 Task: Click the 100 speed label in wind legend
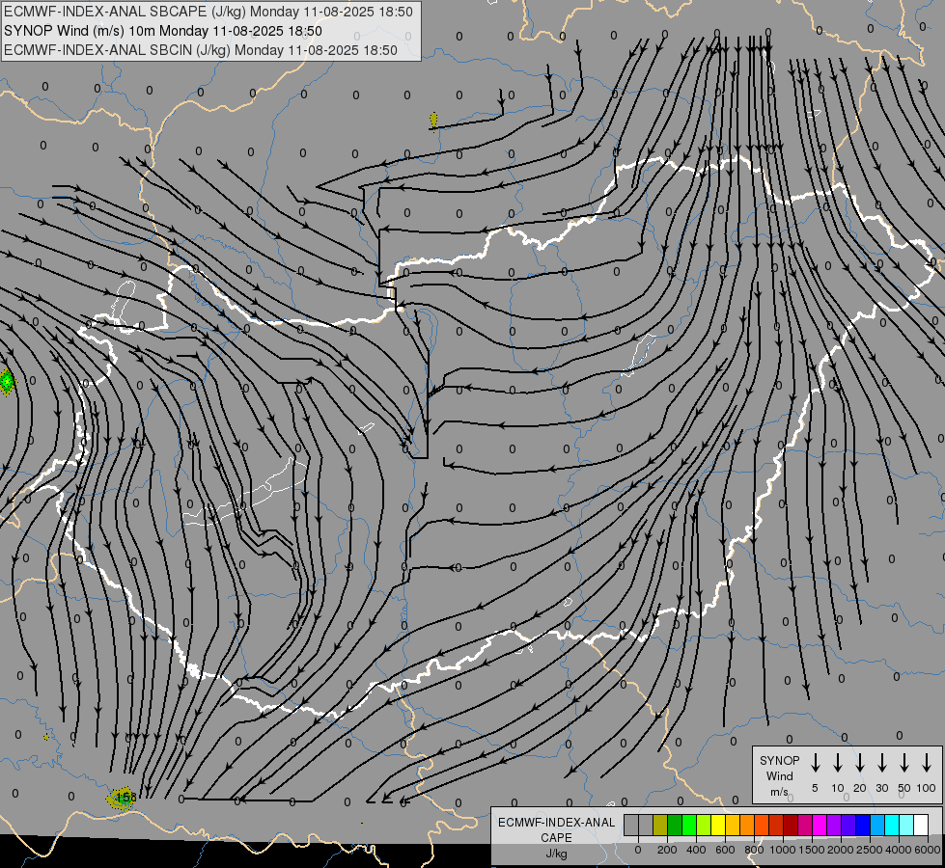tap(927, 788)
